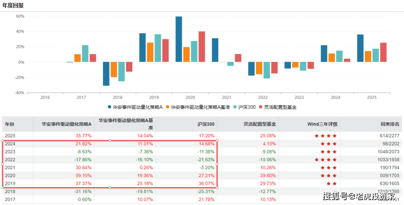Viewport: 404px width, 205px height.
Task: Click the 98/2202 ranking cell
Action: pyautogui.click(x=391, y=144)
